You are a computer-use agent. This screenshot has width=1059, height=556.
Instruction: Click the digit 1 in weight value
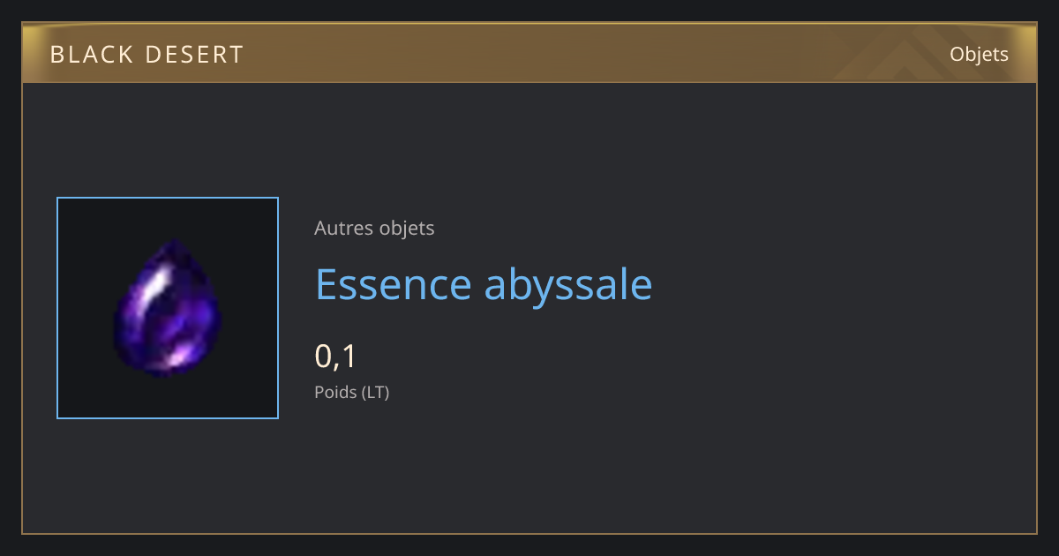click(x=349, y=356)
